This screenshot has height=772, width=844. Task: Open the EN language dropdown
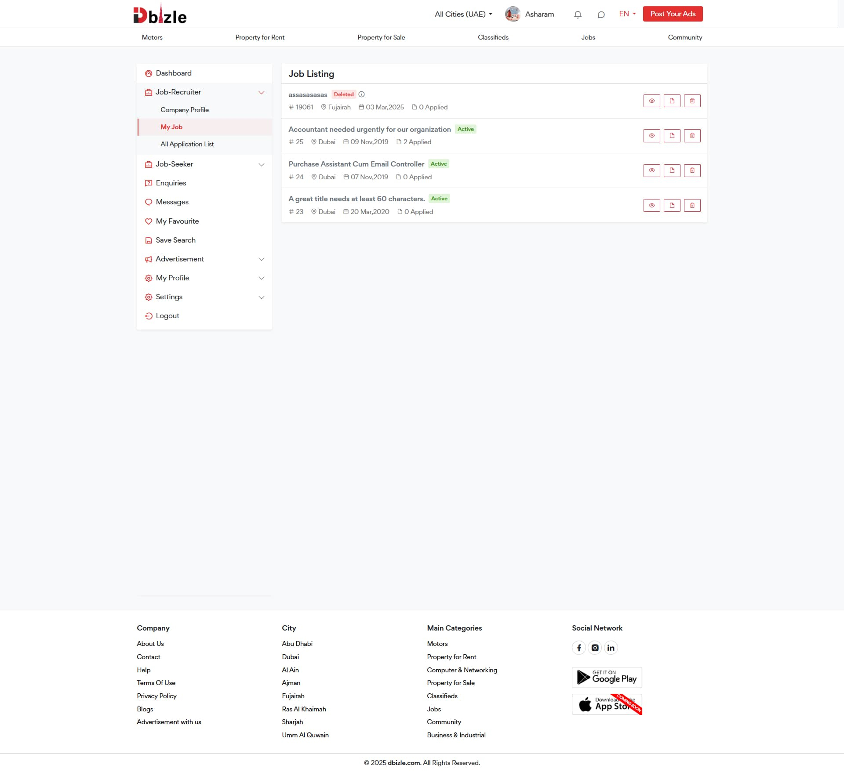click(627, 14)
